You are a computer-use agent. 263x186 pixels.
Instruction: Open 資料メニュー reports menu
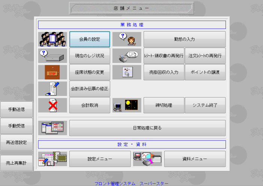(195, 159)
